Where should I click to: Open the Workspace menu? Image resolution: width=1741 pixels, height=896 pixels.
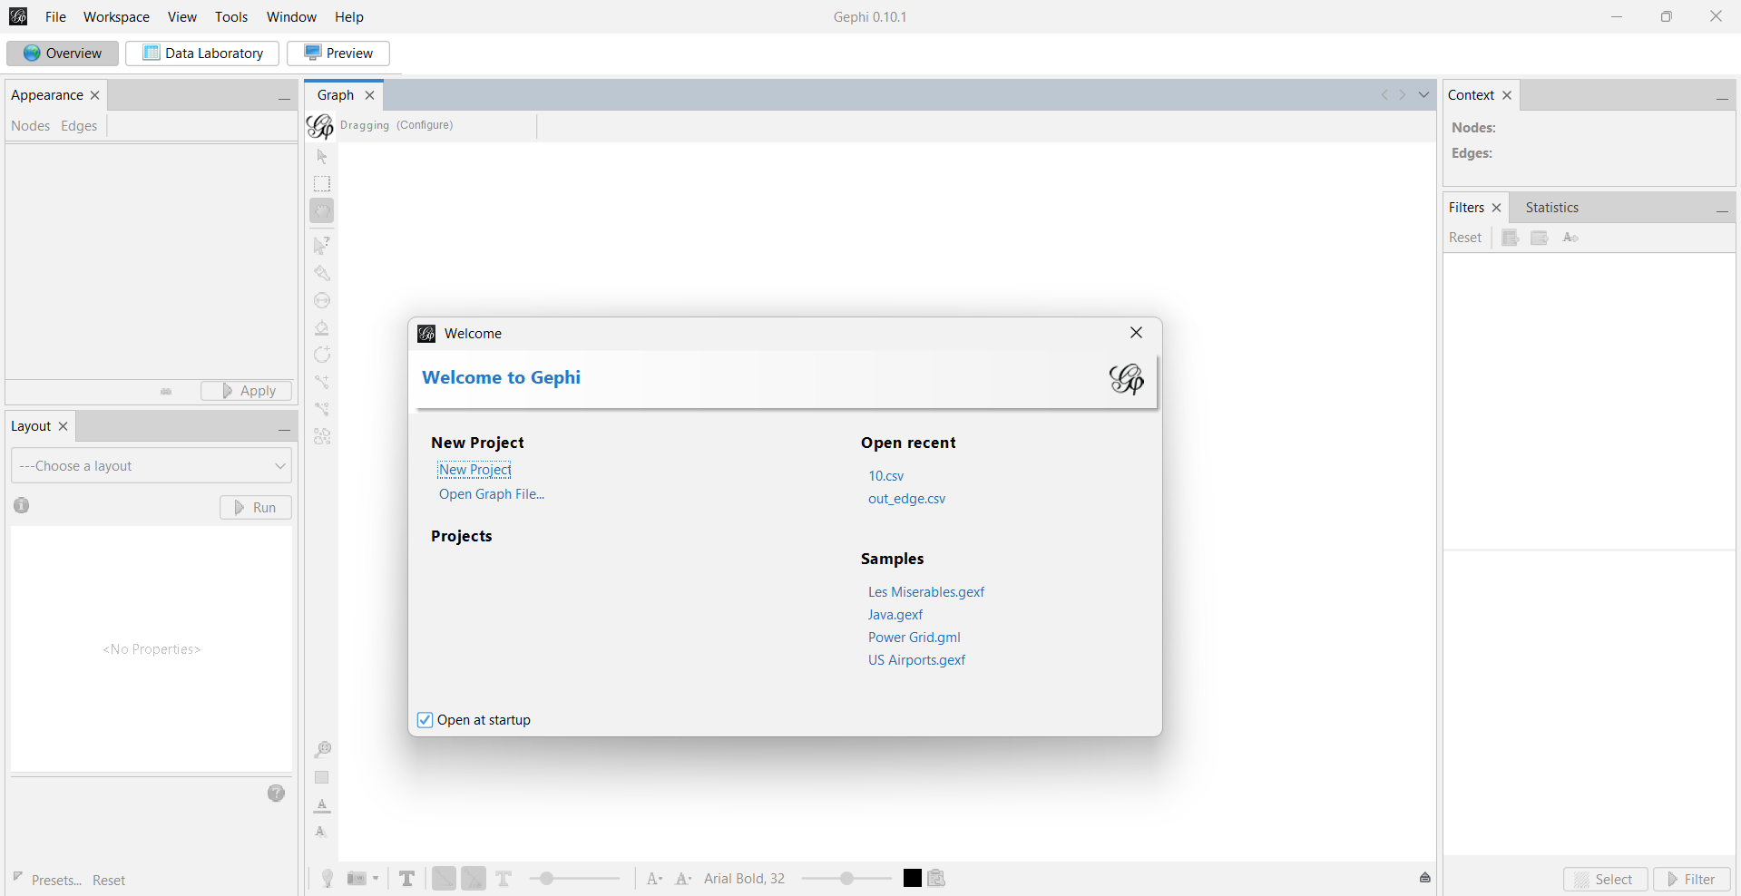[116, 16]
